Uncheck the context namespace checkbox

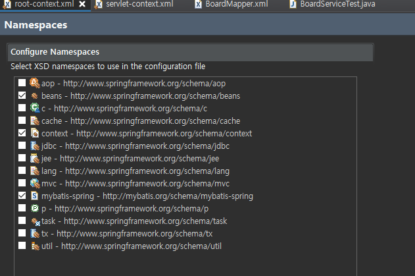[22, 133]
